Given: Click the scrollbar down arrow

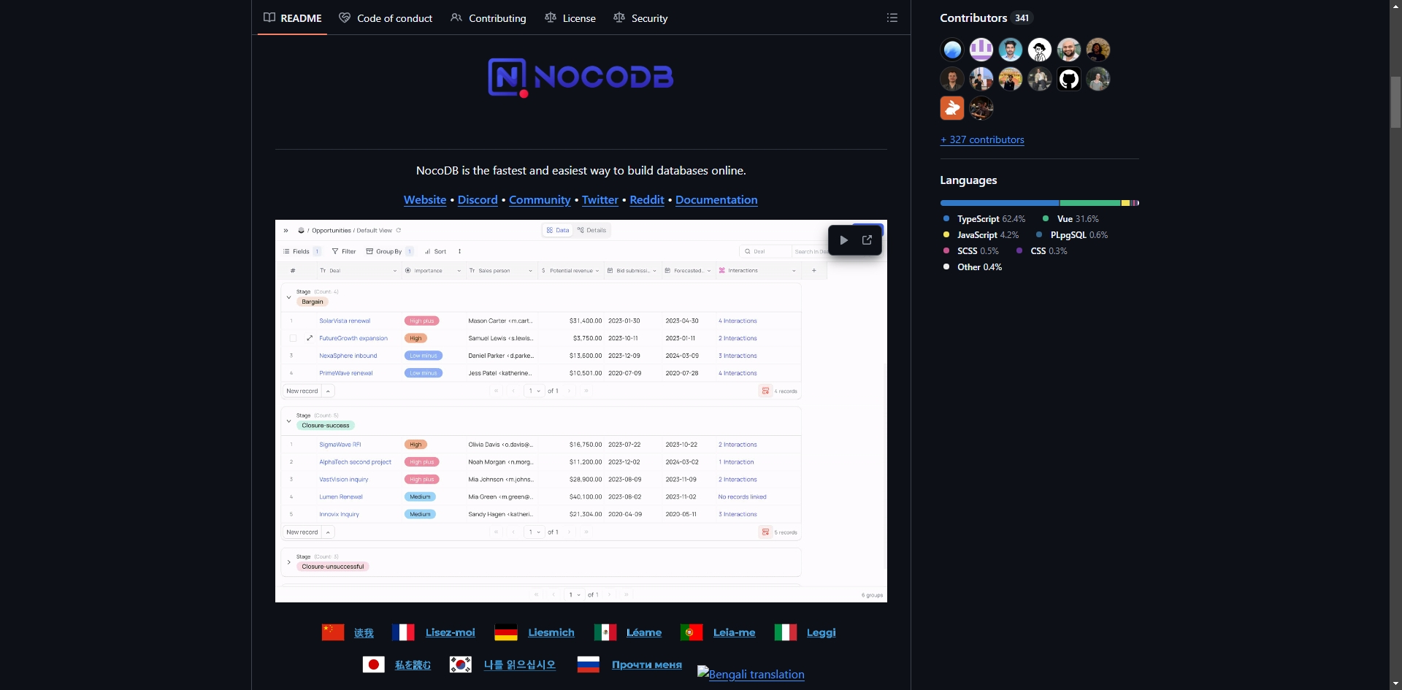Looking at the screenshot, I should coord(1395,683).
